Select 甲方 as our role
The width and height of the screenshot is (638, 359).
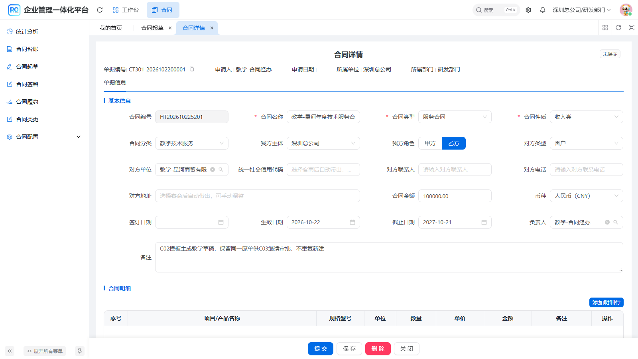click(x=430, y=143)
